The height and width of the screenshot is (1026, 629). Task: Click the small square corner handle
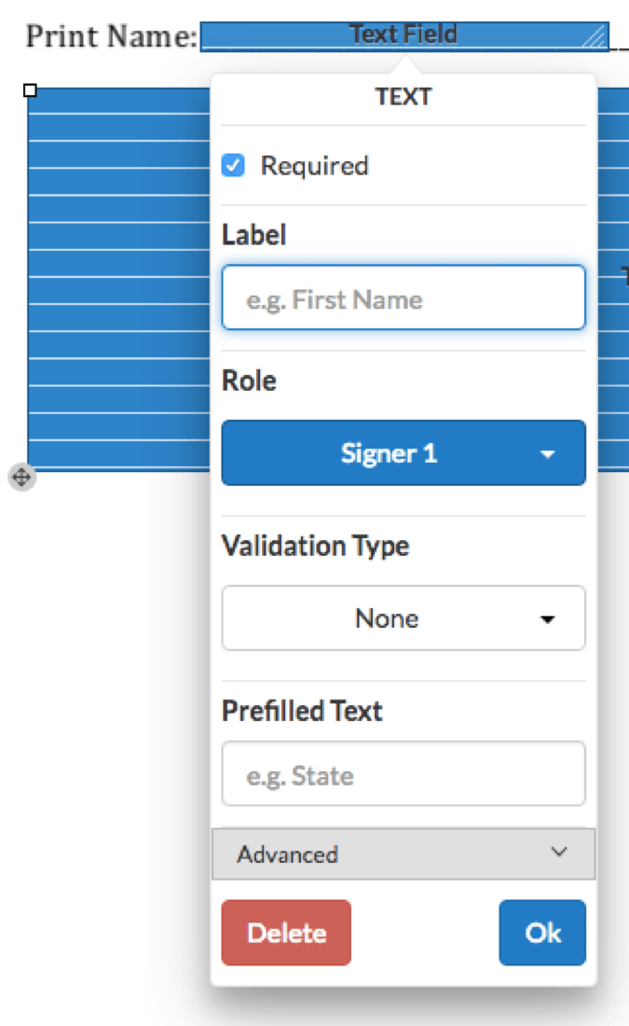[30, 90]
